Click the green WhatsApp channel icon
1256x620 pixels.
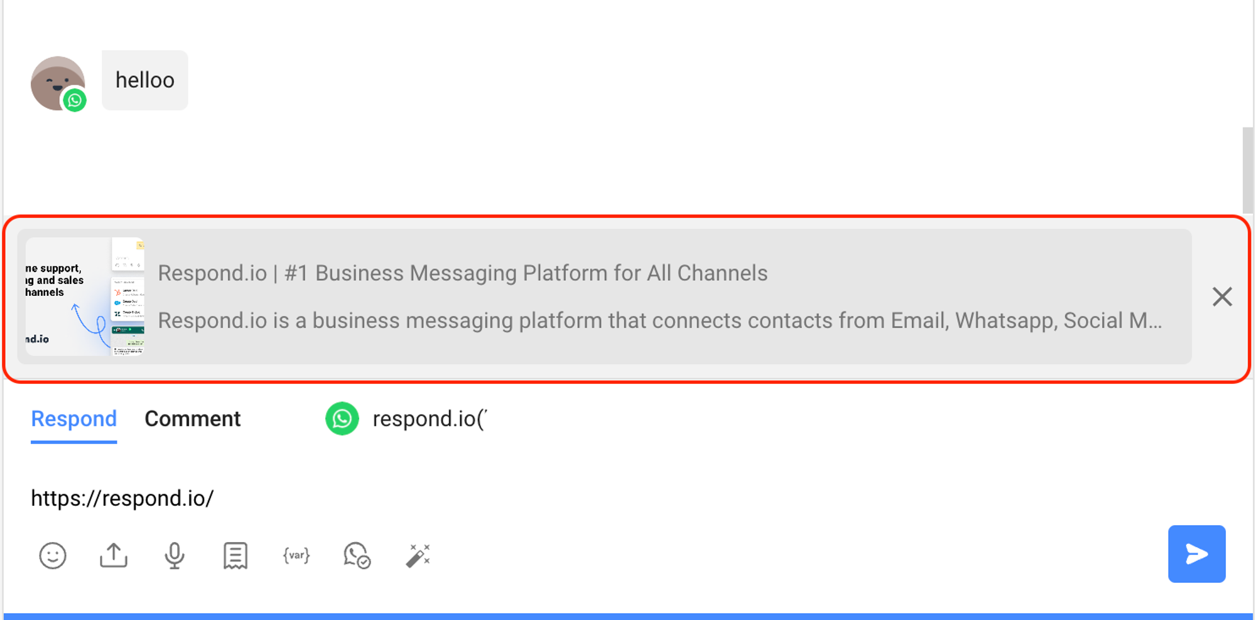coord(342,419)
